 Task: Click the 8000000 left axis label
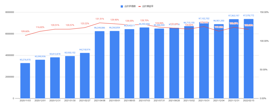[10, 12]
